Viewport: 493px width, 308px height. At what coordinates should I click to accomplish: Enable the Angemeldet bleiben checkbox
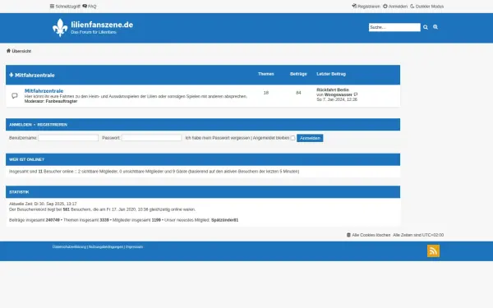(x=293, y=138)
